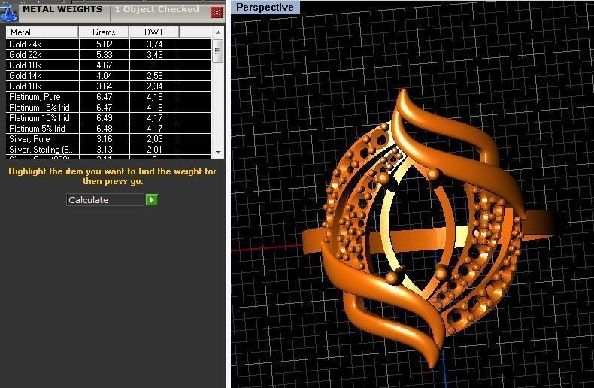Click the 1 Object Checked status text

pyautogui.click(x=156, y=9)
